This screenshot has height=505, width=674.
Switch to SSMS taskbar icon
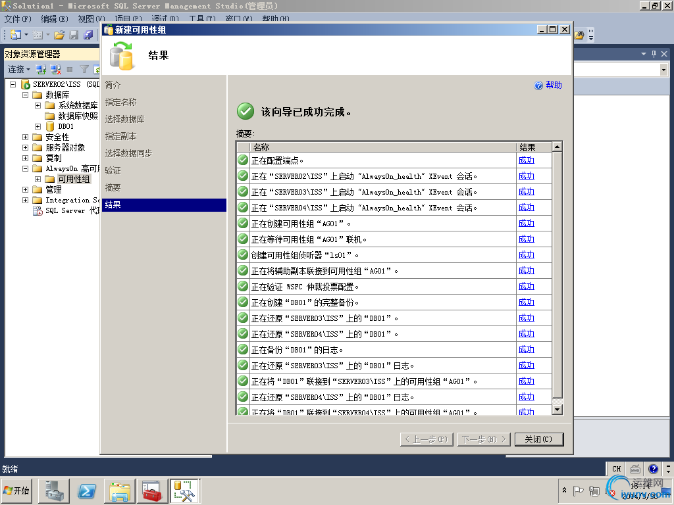(185, 491)
